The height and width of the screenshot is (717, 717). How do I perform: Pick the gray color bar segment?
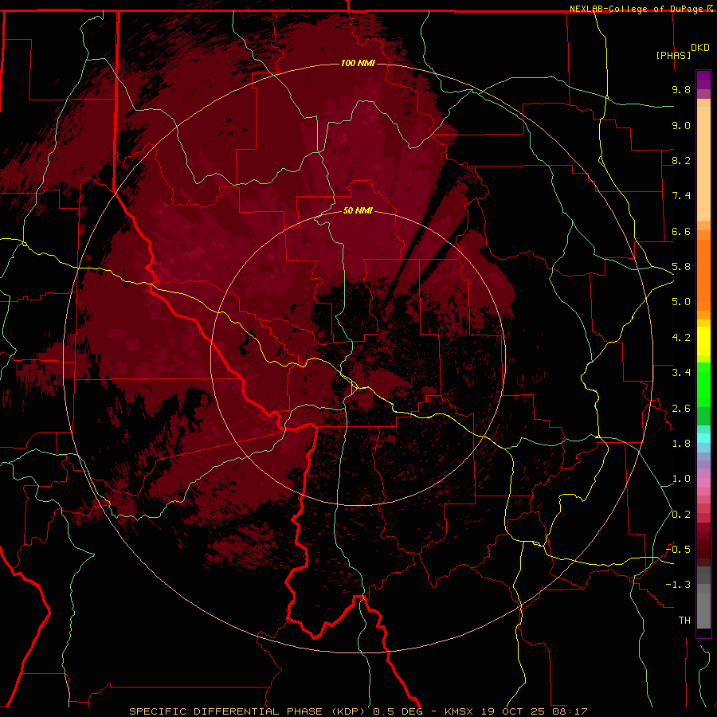(x=703, y=597)
